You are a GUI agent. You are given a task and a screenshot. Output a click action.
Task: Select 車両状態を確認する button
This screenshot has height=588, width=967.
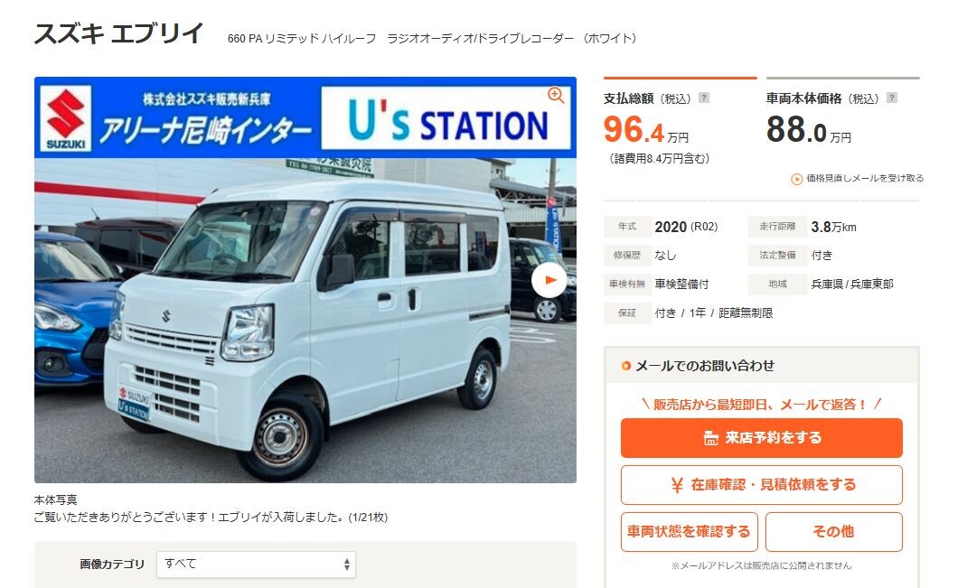coord(689,531)
